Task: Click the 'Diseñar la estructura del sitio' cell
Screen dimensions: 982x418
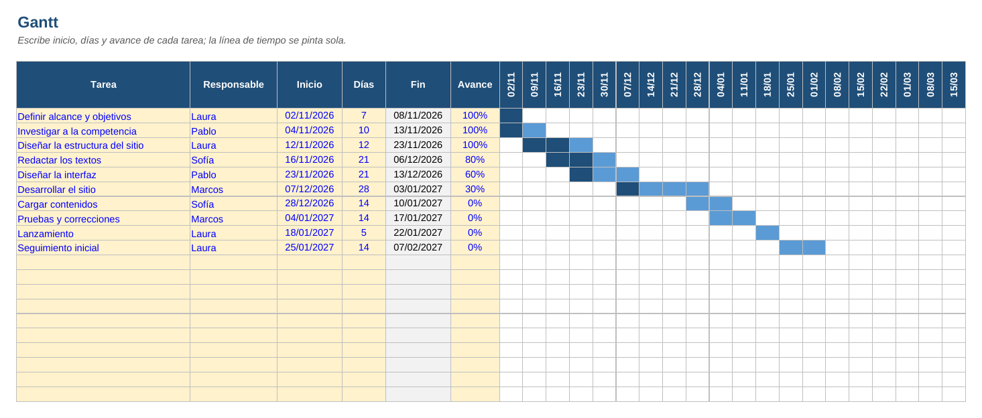Action: pyautogui.click(x=103, y=145)
